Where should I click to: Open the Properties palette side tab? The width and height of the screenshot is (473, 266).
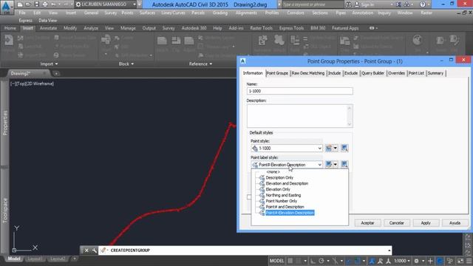tap(5, 123)
